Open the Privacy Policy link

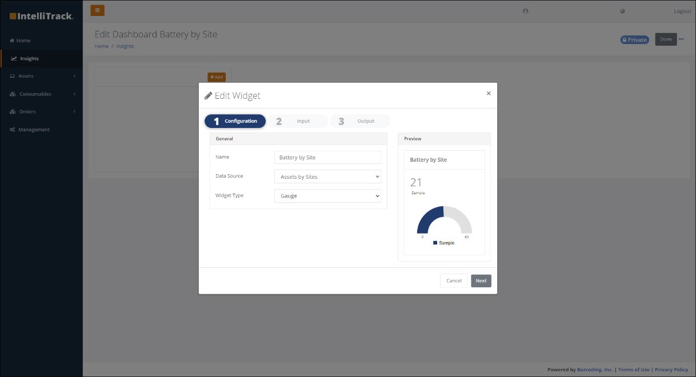[x=671, y=370]
